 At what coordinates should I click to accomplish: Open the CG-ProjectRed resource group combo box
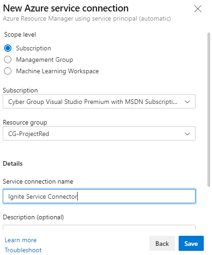[x=99, y=134]
